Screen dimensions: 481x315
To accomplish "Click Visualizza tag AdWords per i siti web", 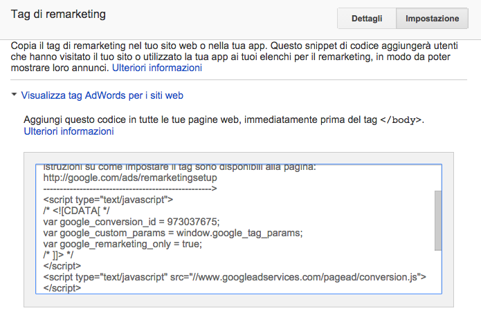I will (102, 95).
